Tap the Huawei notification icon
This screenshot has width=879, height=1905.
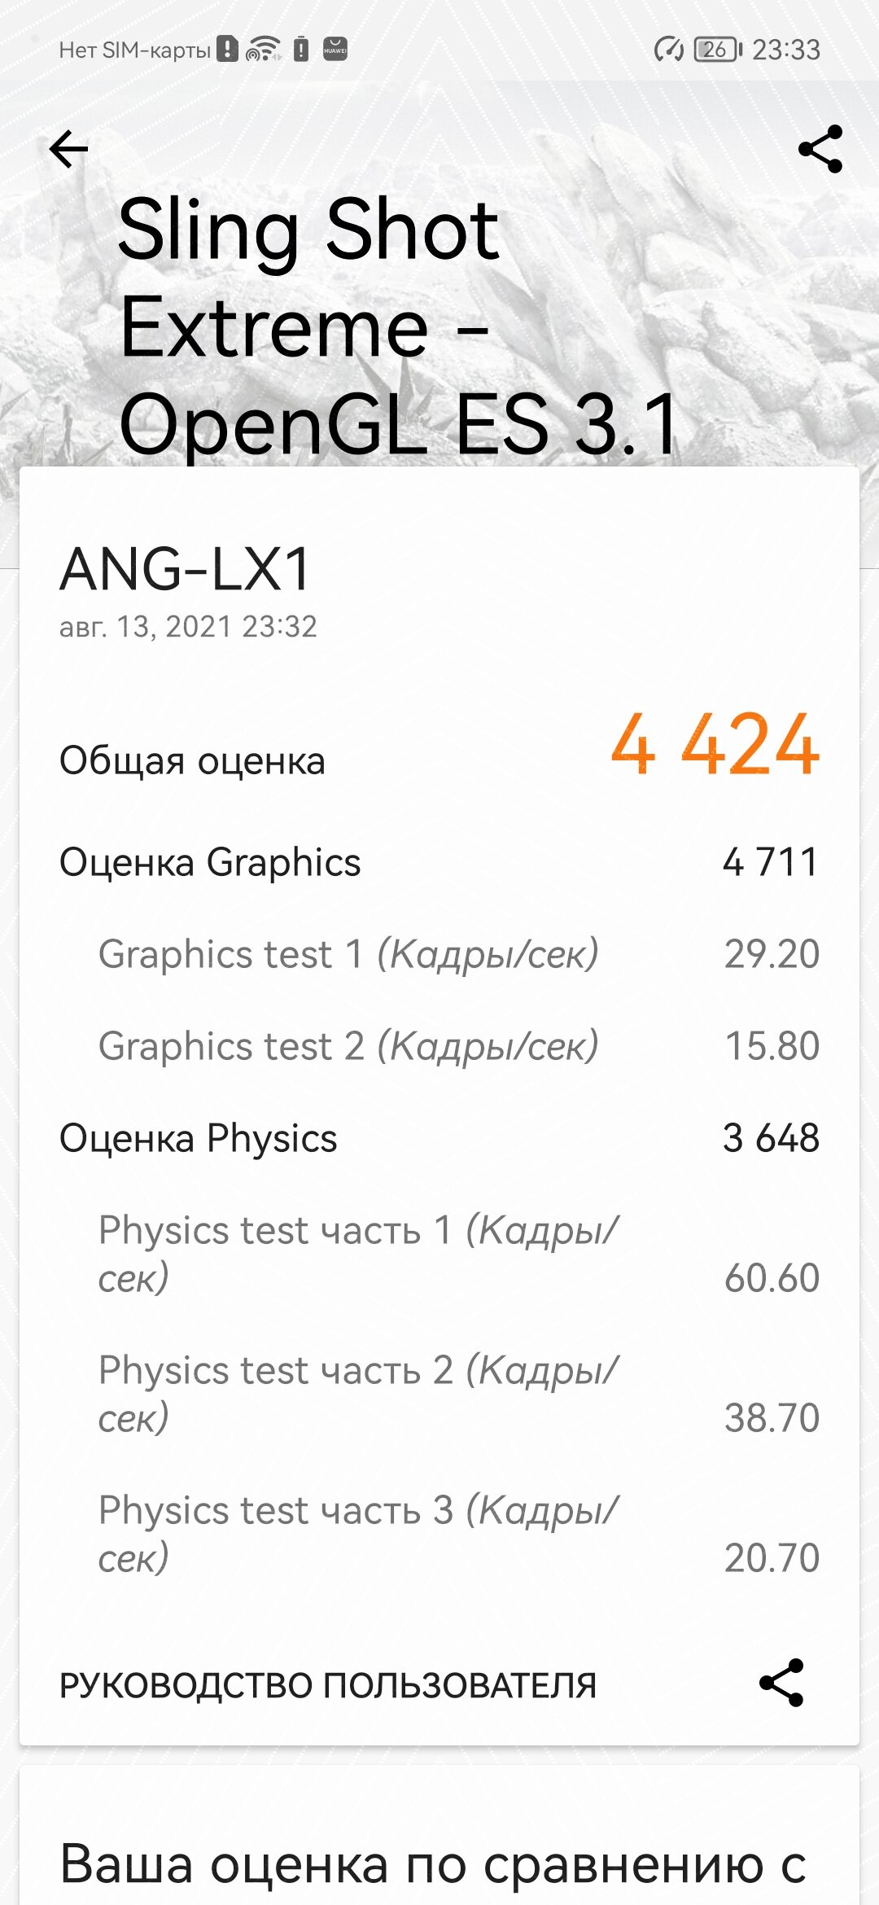[335, 49]
